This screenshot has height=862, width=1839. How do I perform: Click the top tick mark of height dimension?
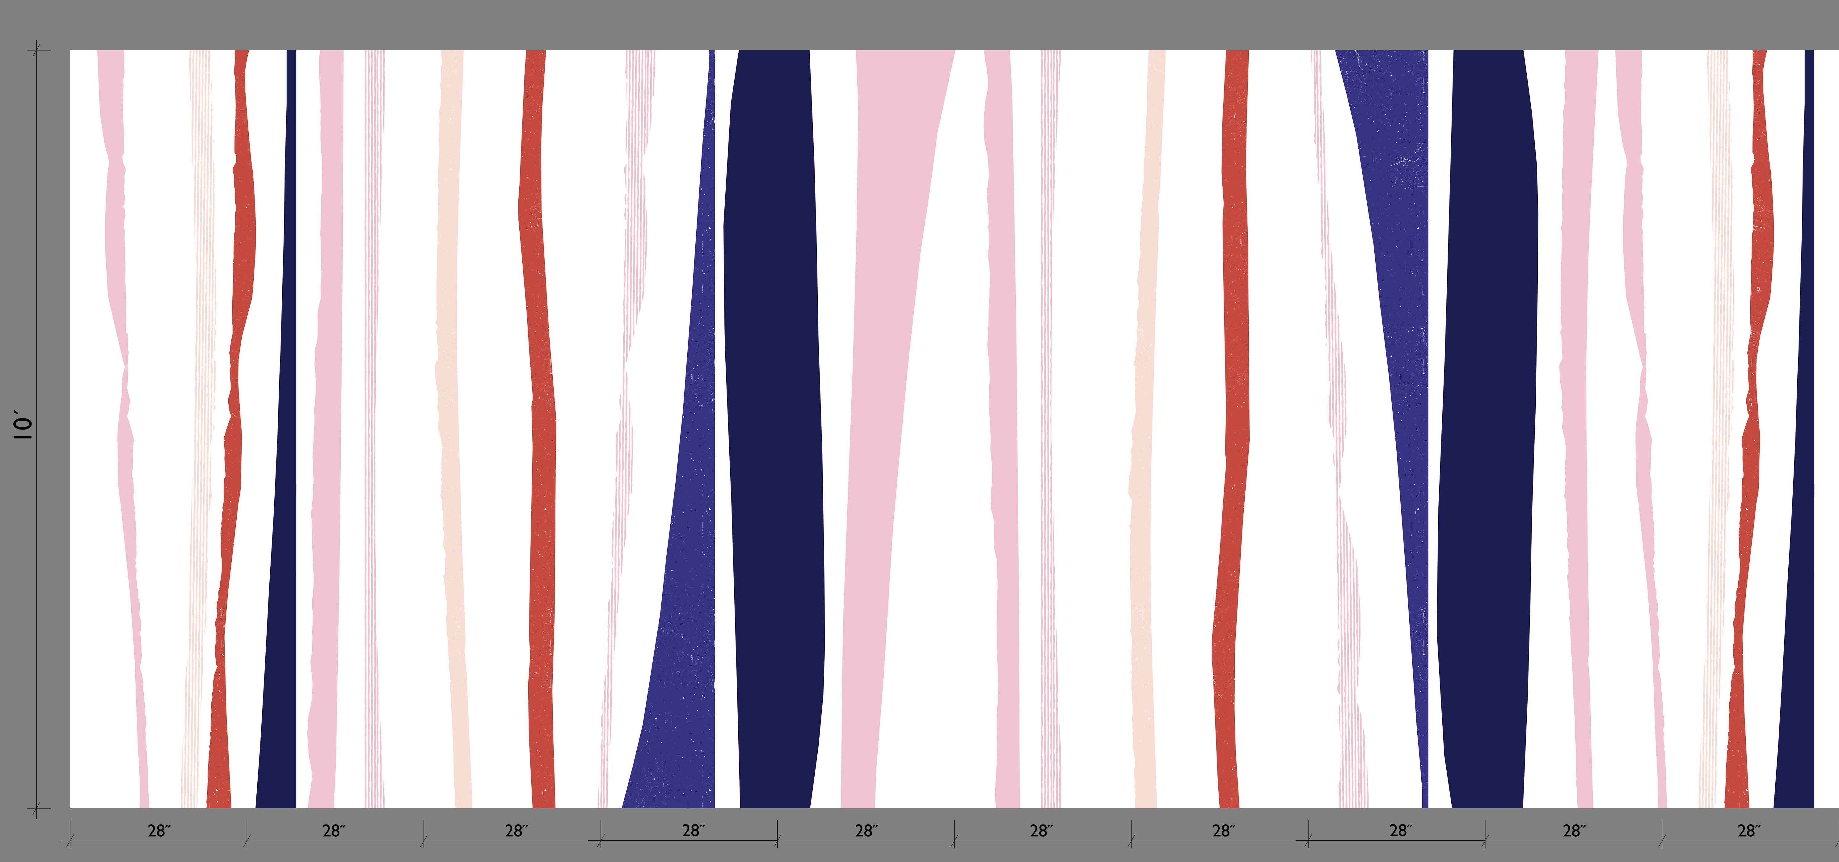pyautogui.click(x=37, y=50)
